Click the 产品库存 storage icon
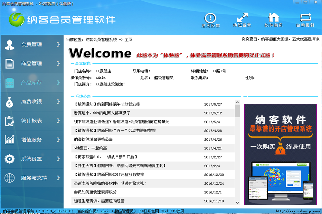The image size is (322, 214). pos(9,83)
